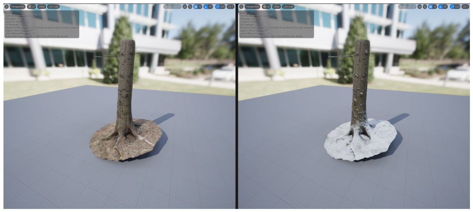This screenshot has width=473, height=212.
Task: Toggle grid snap icon in left viewport
Action: [x=196, y=7]
